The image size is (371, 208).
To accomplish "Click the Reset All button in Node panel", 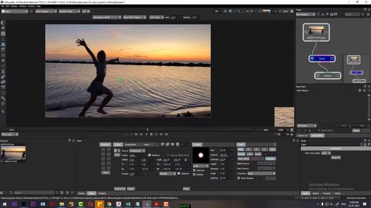I will click(x=336, y=158).
